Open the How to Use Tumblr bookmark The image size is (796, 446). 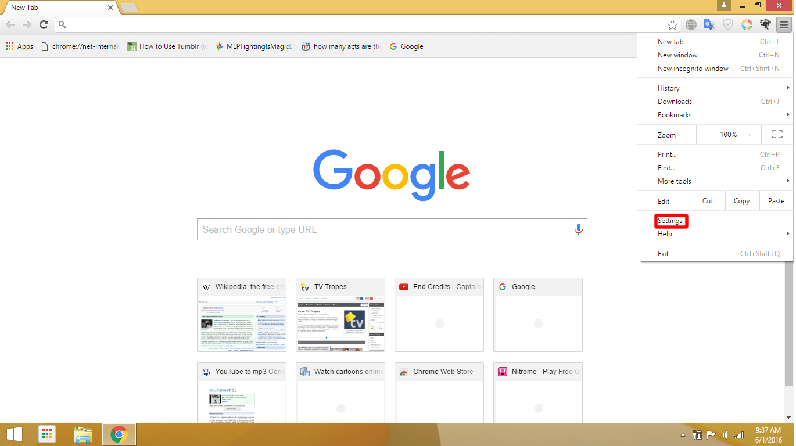tap(167, 46)
